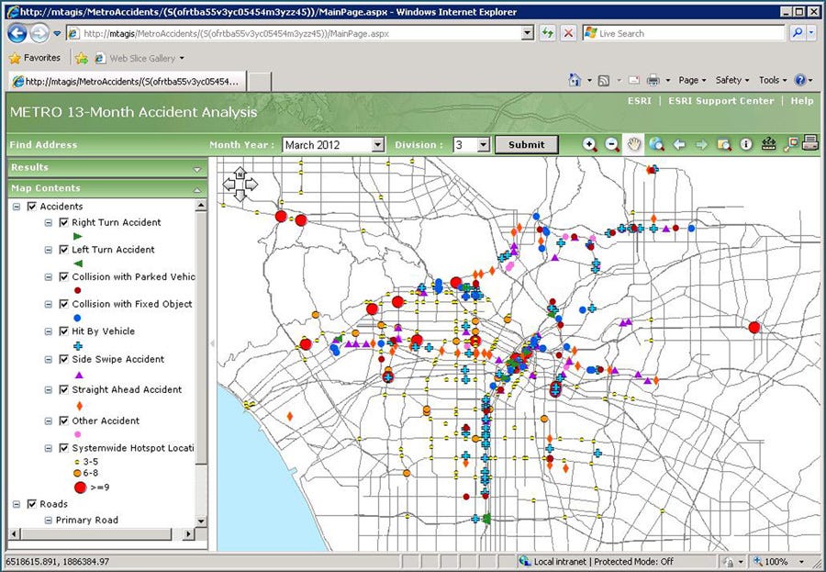
Task: Open the Month Year dropdown
Action: coord(377,145)
